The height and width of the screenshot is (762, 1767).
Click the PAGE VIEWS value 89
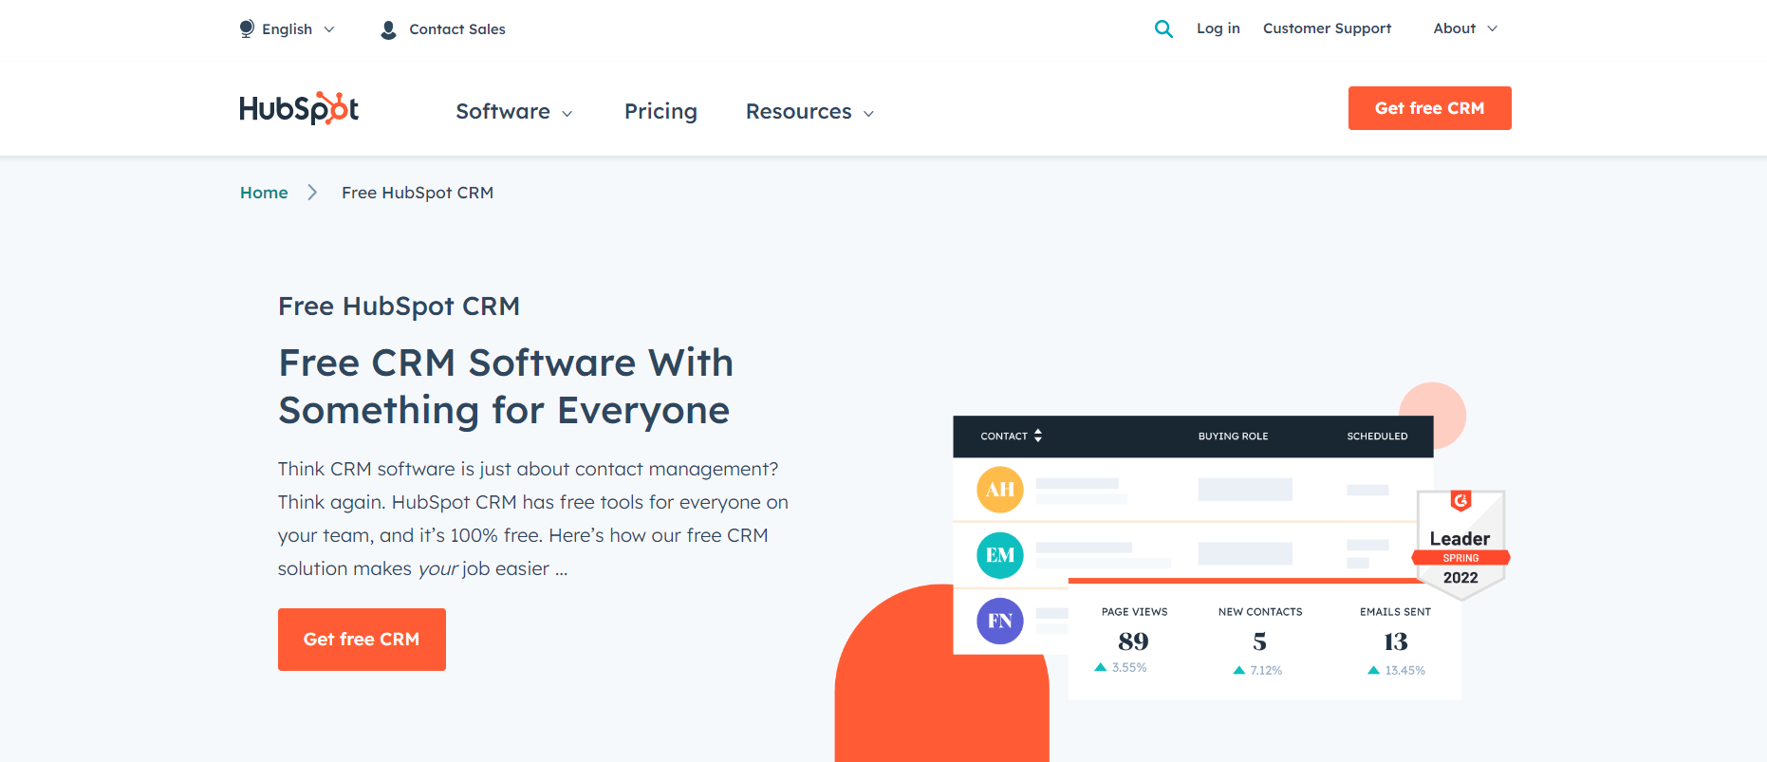(x=1133, y=641)
